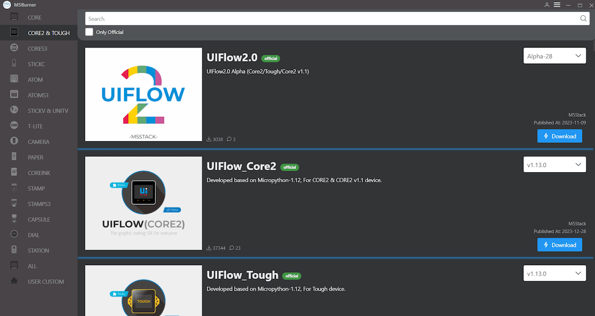Screen dimensions: 595x316
Task: Open UIFlow_Core2 v1.13.0 version dropdown
Action: pyautogui.click(x=554, y=165)
